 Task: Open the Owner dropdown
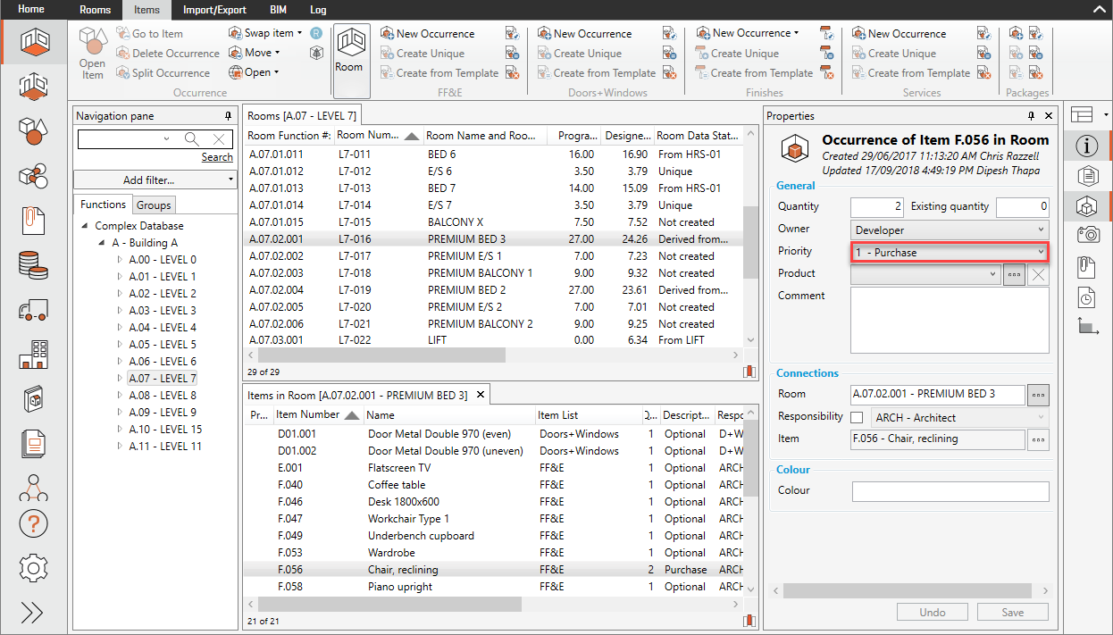950,230
